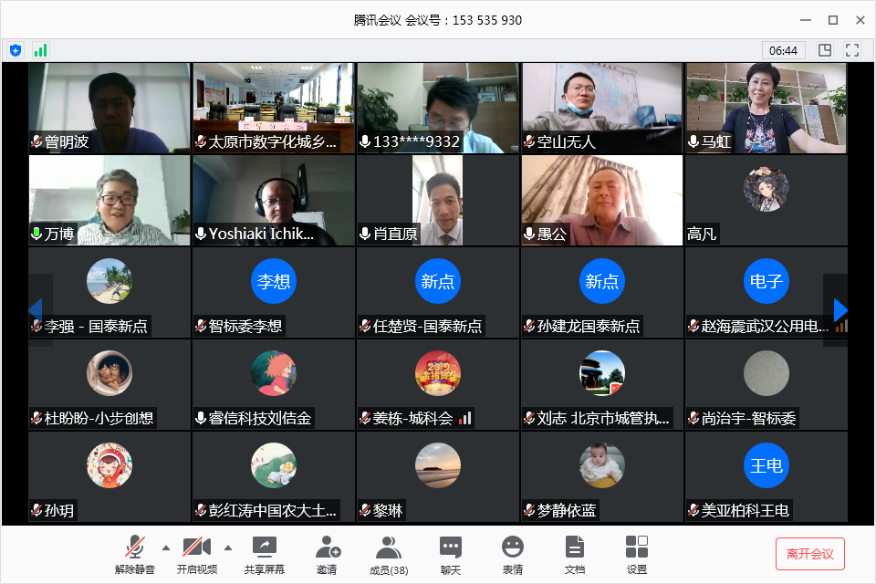The height and width of the screenshot is (584, 876).
Task: Go to previous page of participants
Action: [x=36, y=310]
